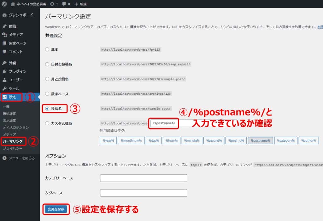Click the カテゴリーベース input field
This screenshot has width=323, height=221.
[x=144, y=178]
